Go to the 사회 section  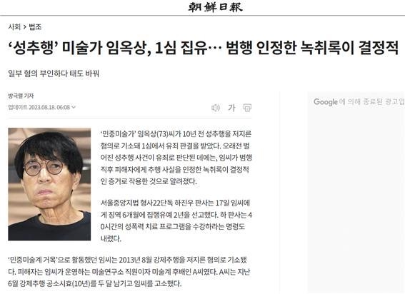pyautogui.click(x=14, y=27)
